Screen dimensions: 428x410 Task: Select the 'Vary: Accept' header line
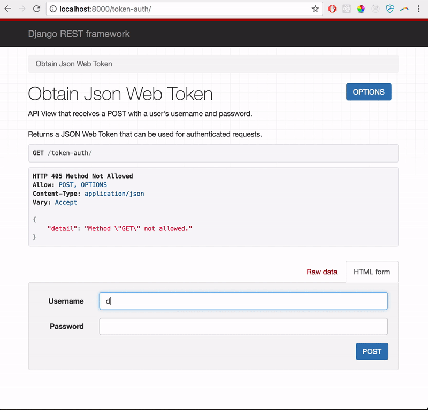pos(55,203)
